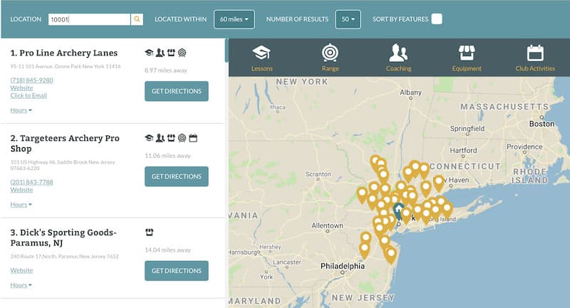Screen dimensions: 570x308
Task: Open the 60 miles distance dropdown
Action: [234, 19]
